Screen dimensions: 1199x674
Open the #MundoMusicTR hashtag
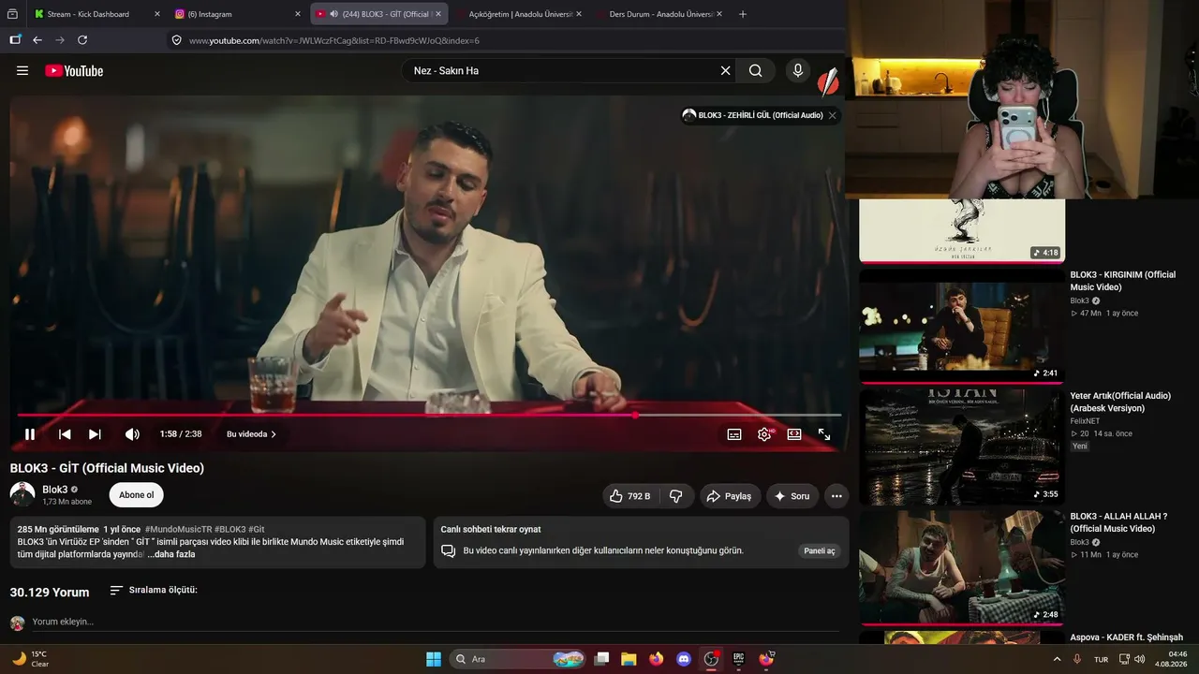(x=178, y=529)
